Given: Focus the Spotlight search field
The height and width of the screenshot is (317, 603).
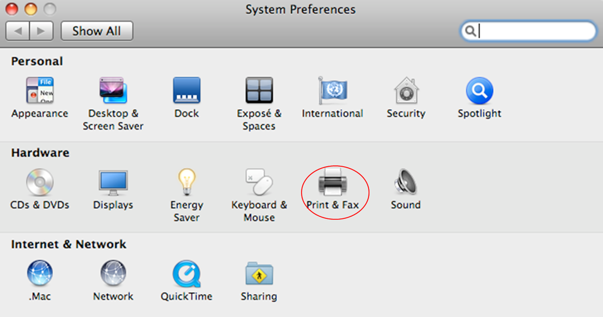Looking at the screenshot, I should pyautogui.click(x=528, y=31).
